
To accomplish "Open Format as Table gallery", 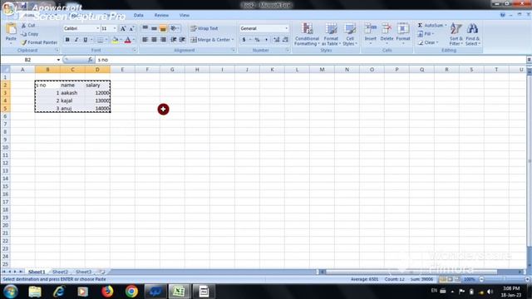I will click(x=331, y=34).
